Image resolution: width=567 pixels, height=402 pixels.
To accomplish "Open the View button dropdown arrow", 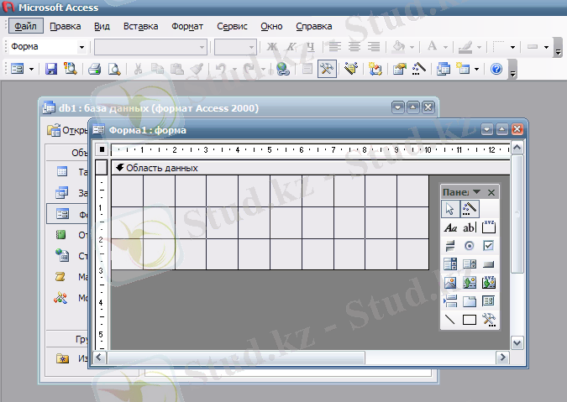I will 32,69.
